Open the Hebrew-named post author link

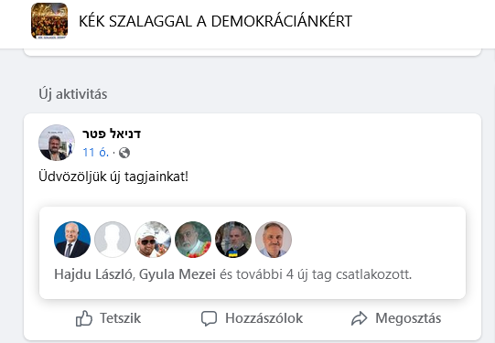(112, 134)
